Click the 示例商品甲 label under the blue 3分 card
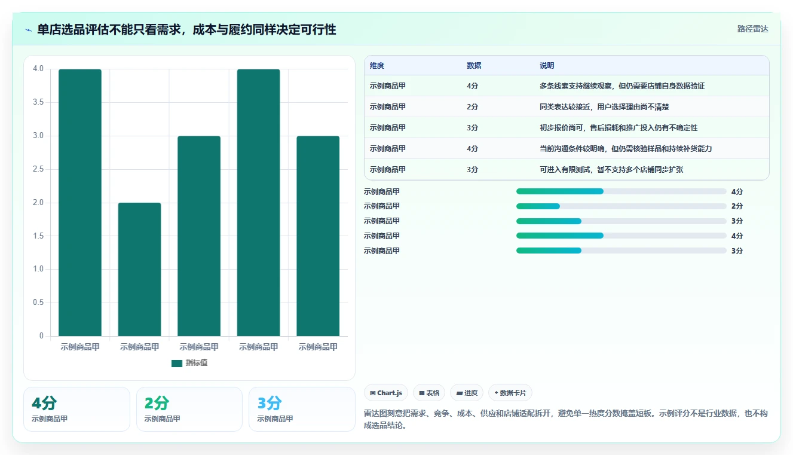This screenshot has width=793, height=455. (275, 419)
